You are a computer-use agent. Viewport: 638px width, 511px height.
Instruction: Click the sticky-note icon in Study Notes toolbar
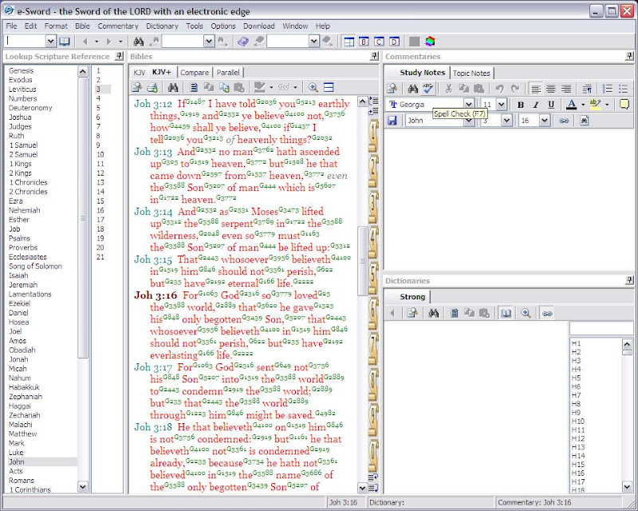coord(624,105)
